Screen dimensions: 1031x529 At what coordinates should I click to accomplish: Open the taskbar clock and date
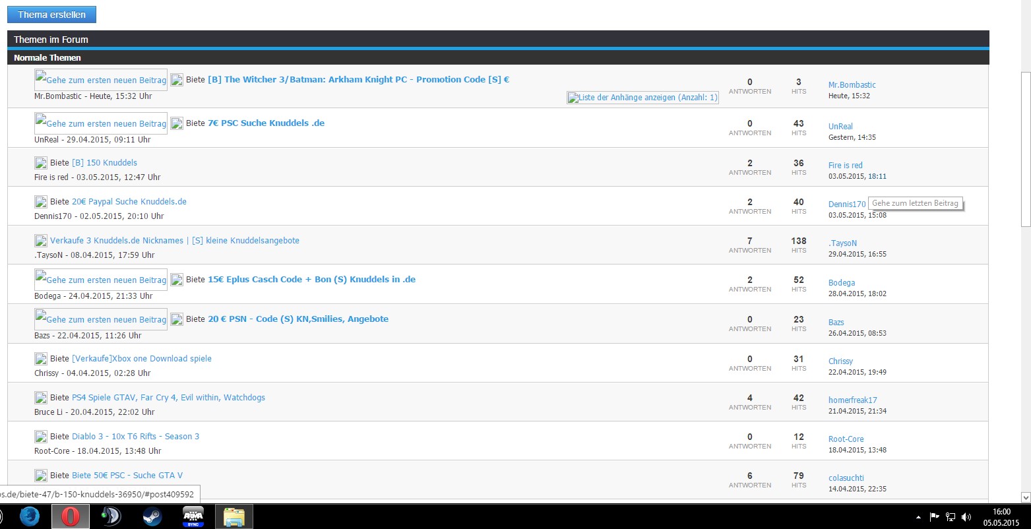pos(1001,516)
